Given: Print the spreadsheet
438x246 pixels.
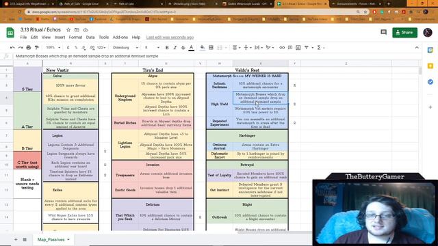Looking at the screenshot, I should point(29,48).
